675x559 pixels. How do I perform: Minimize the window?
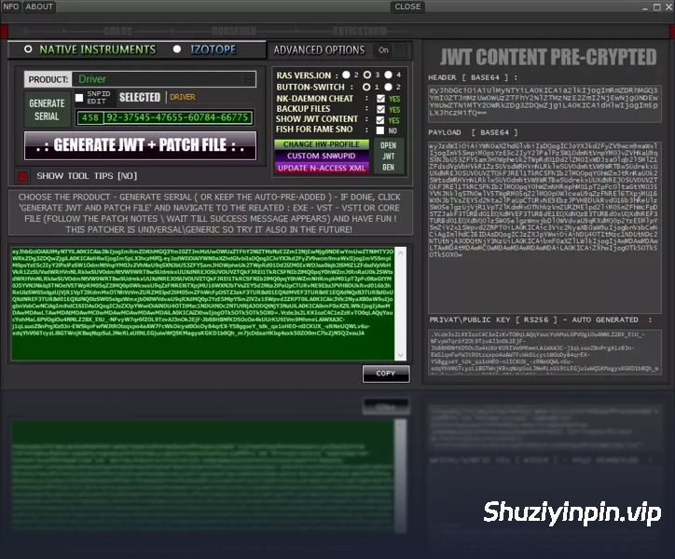click(x=645, y=7)
